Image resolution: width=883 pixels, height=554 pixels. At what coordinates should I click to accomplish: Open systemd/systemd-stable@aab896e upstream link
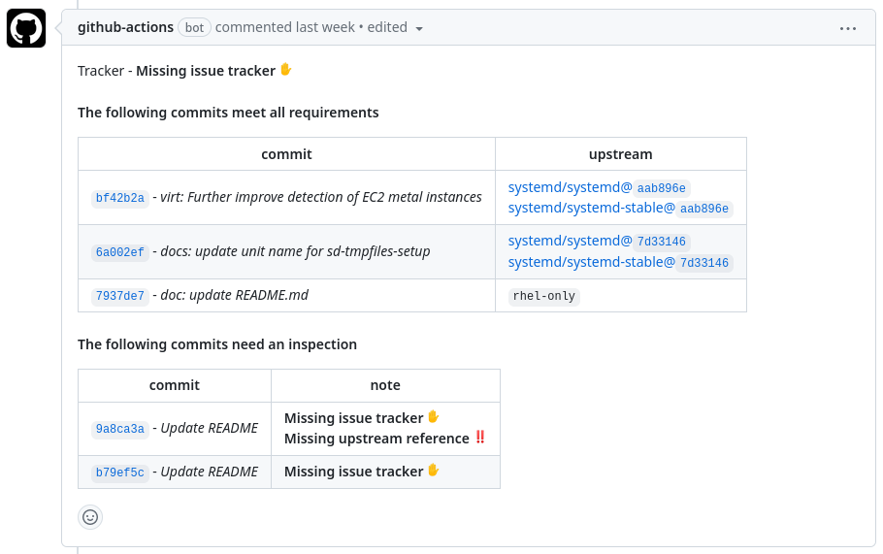point(620,208)
